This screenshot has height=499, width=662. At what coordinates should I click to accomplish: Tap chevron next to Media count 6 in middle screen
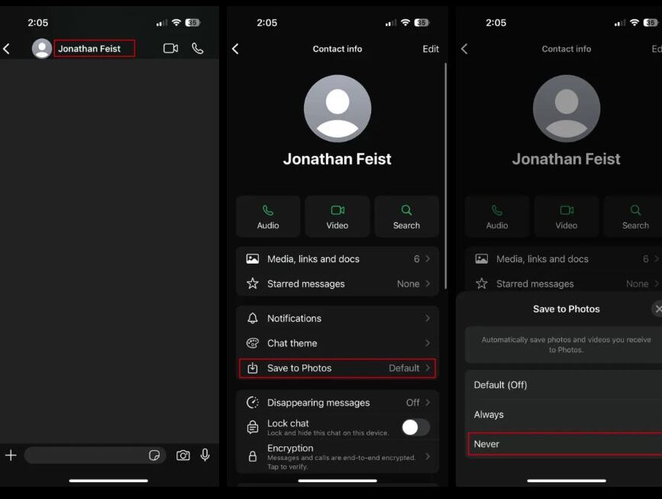(428, 258)
